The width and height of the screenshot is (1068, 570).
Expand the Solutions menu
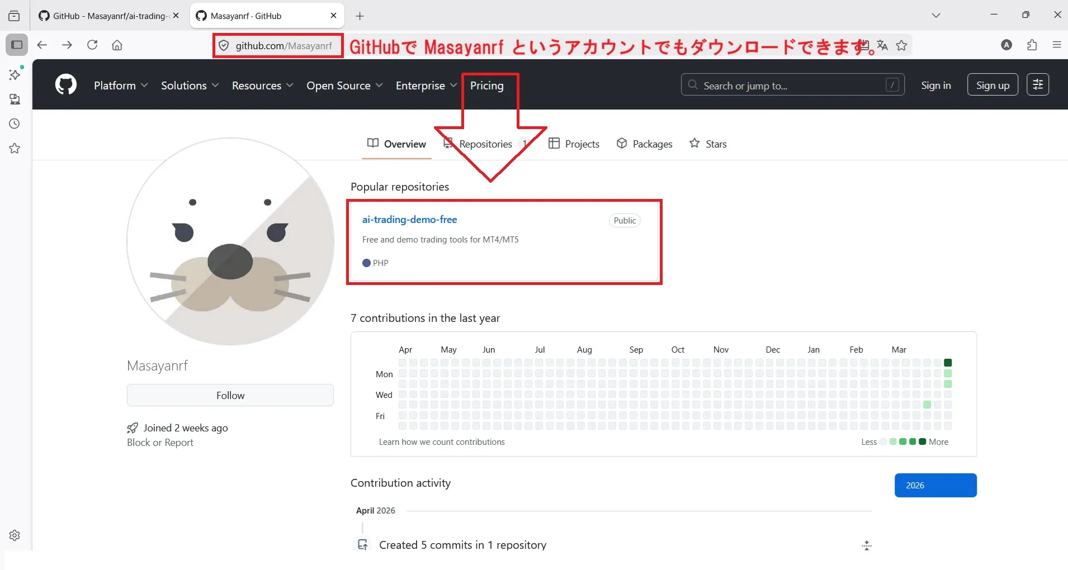pos(190,85)
